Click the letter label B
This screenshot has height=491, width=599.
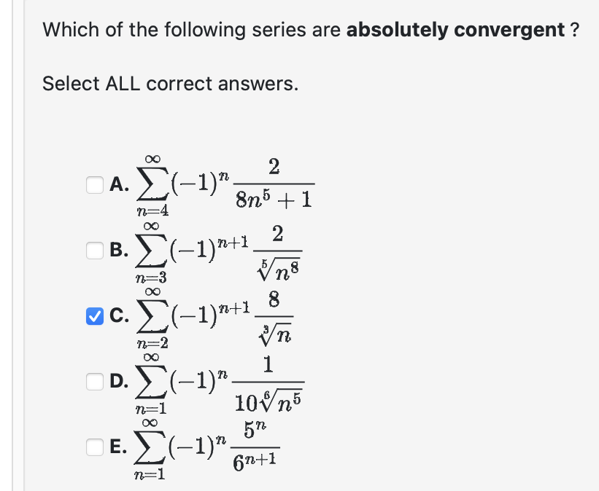click(x=117, y=251)
